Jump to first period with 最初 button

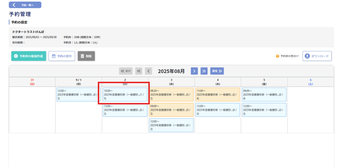[x=126, y=71]
